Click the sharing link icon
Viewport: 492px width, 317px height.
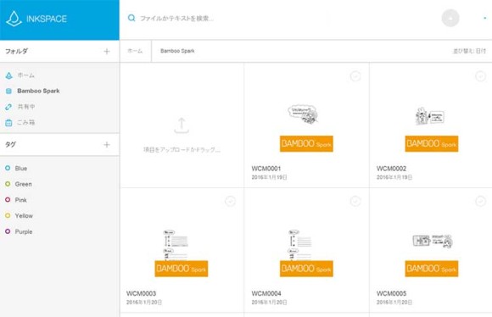(8, 107)
